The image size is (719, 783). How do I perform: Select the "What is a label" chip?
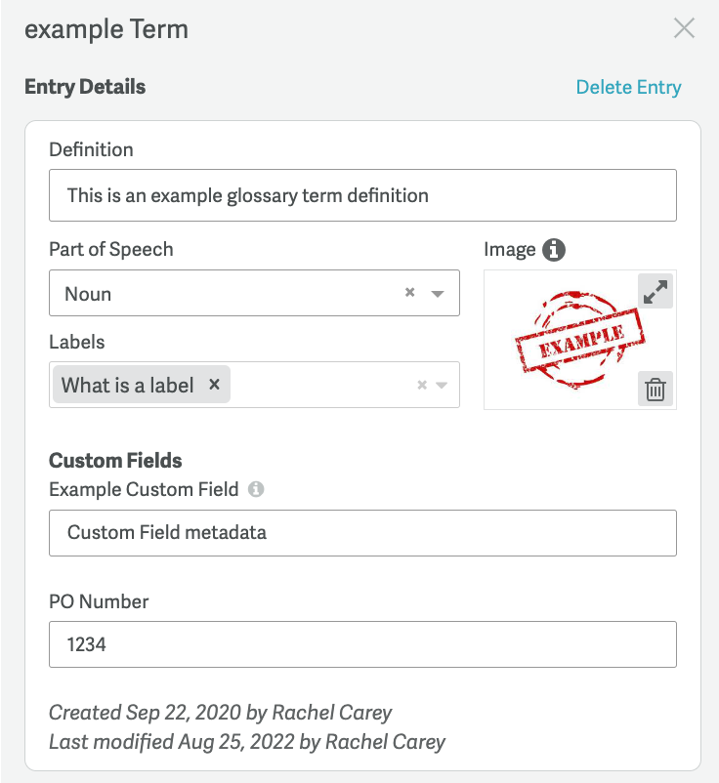tap(128, 385)
